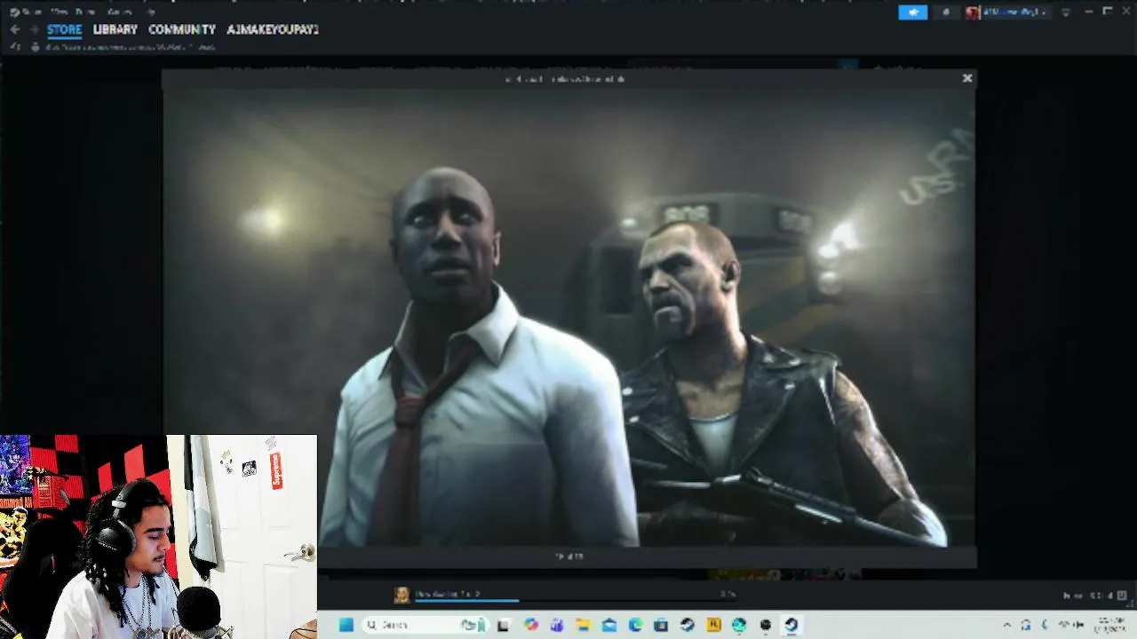
Task: Launch Copilot from the taskbar
Action: pos(531,625)
